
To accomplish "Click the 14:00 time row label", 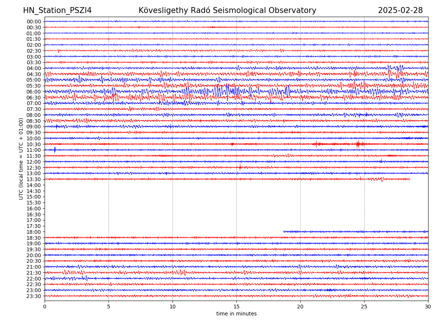I will click(34, 185).
